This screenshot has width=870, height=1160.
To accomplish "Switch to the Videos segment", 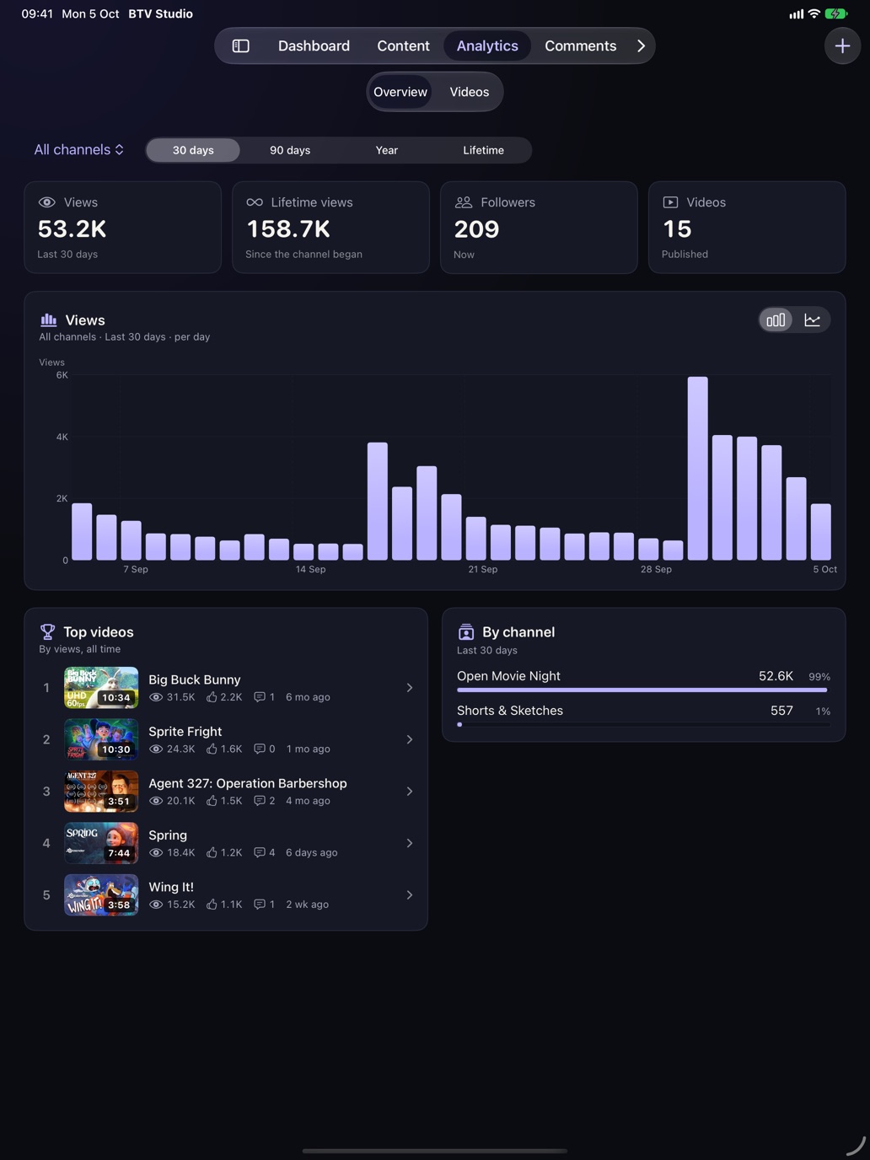I will point(470,92).
